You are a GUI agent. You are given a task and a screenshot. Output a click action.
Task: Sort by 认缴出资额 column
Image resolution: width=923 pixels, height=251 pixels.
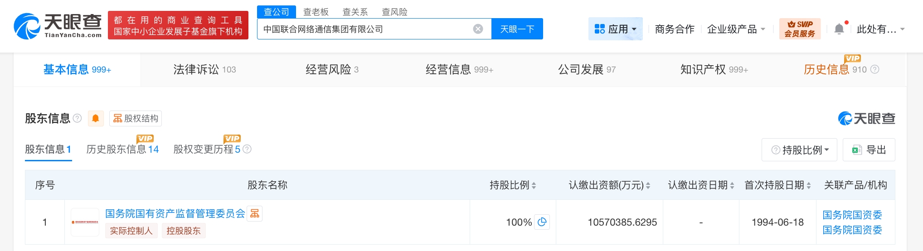(648, 185)
